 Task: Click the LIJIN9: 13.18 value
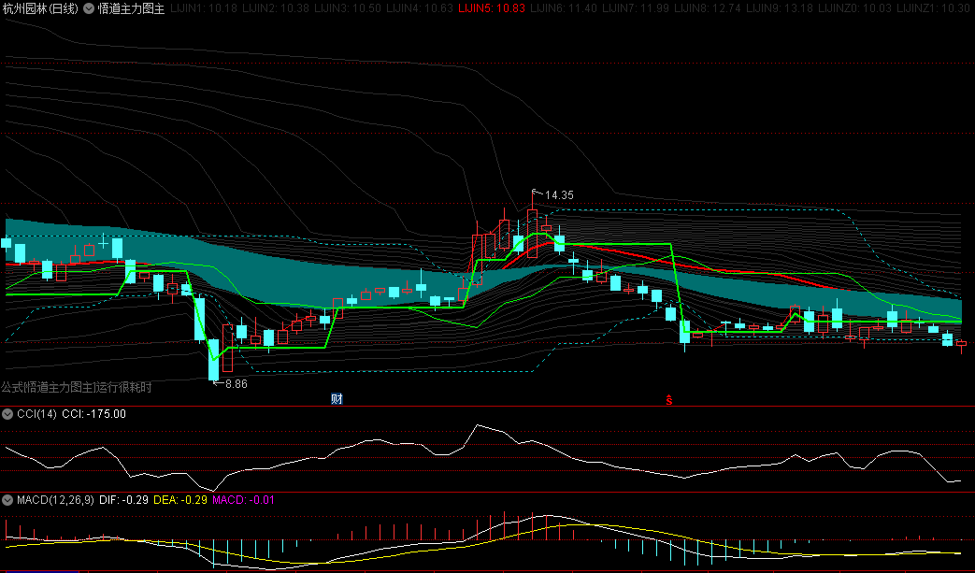(780, 8)
